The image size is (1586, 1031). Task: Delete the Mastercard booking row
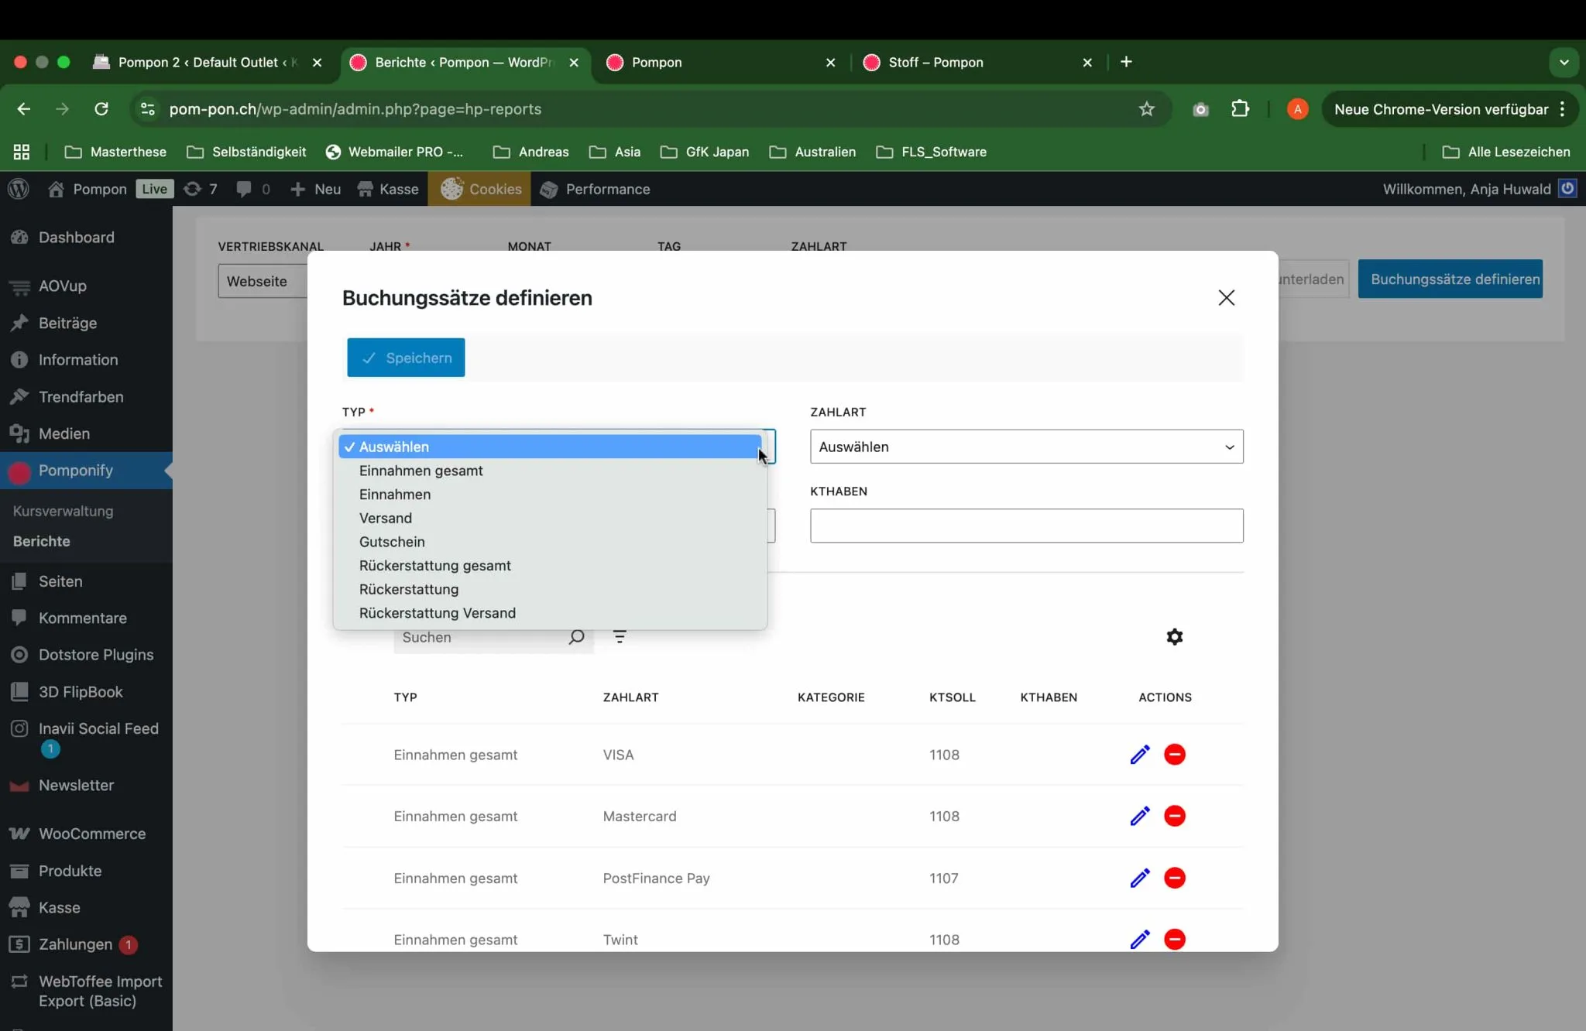pyautogui.click(x=1174, y=816)
